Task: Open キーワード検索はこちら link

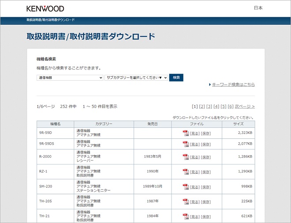Action: point(233,85)
